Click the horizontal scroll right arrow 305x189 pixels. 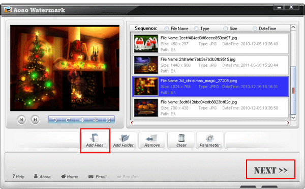[288, 123]
